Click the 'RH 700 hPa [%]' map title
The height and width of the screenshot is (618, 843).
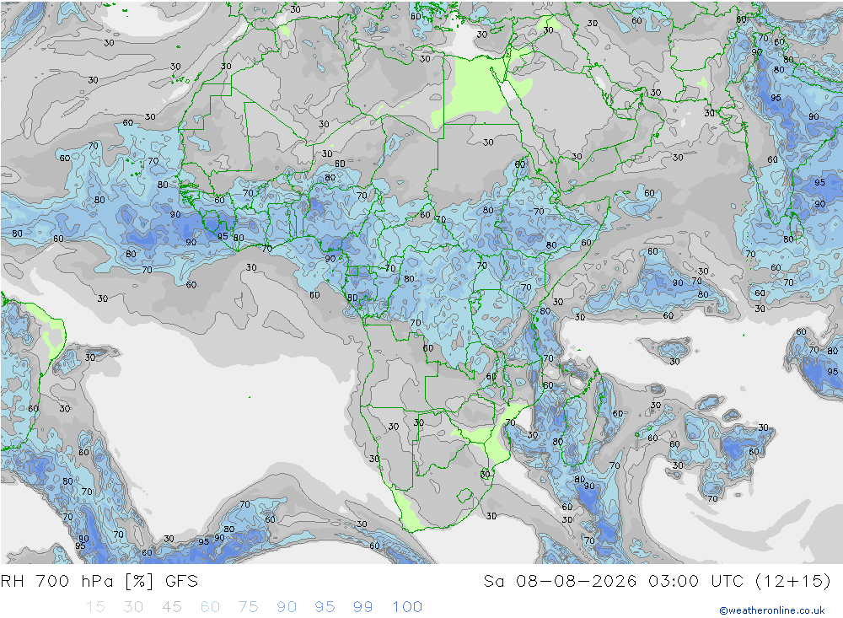(78, 582)
